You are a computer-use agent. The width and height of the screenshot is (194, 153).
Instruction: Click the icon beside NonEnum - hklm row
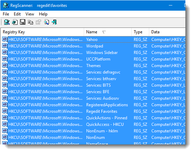[x=5, y=131]
